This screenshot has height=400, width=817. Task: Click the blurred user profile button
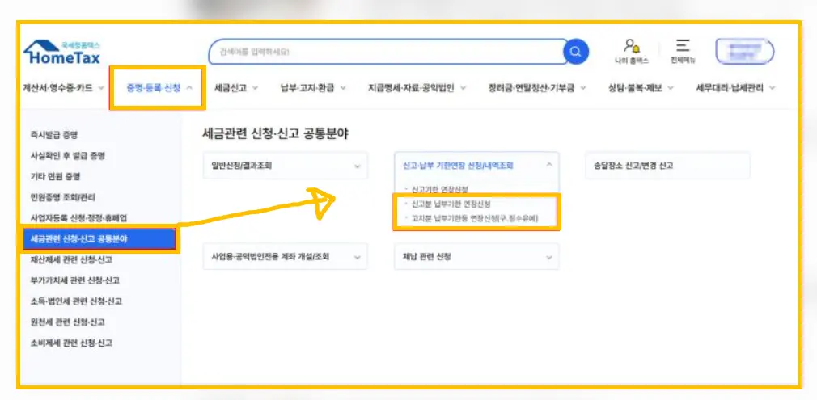[744, 51]
